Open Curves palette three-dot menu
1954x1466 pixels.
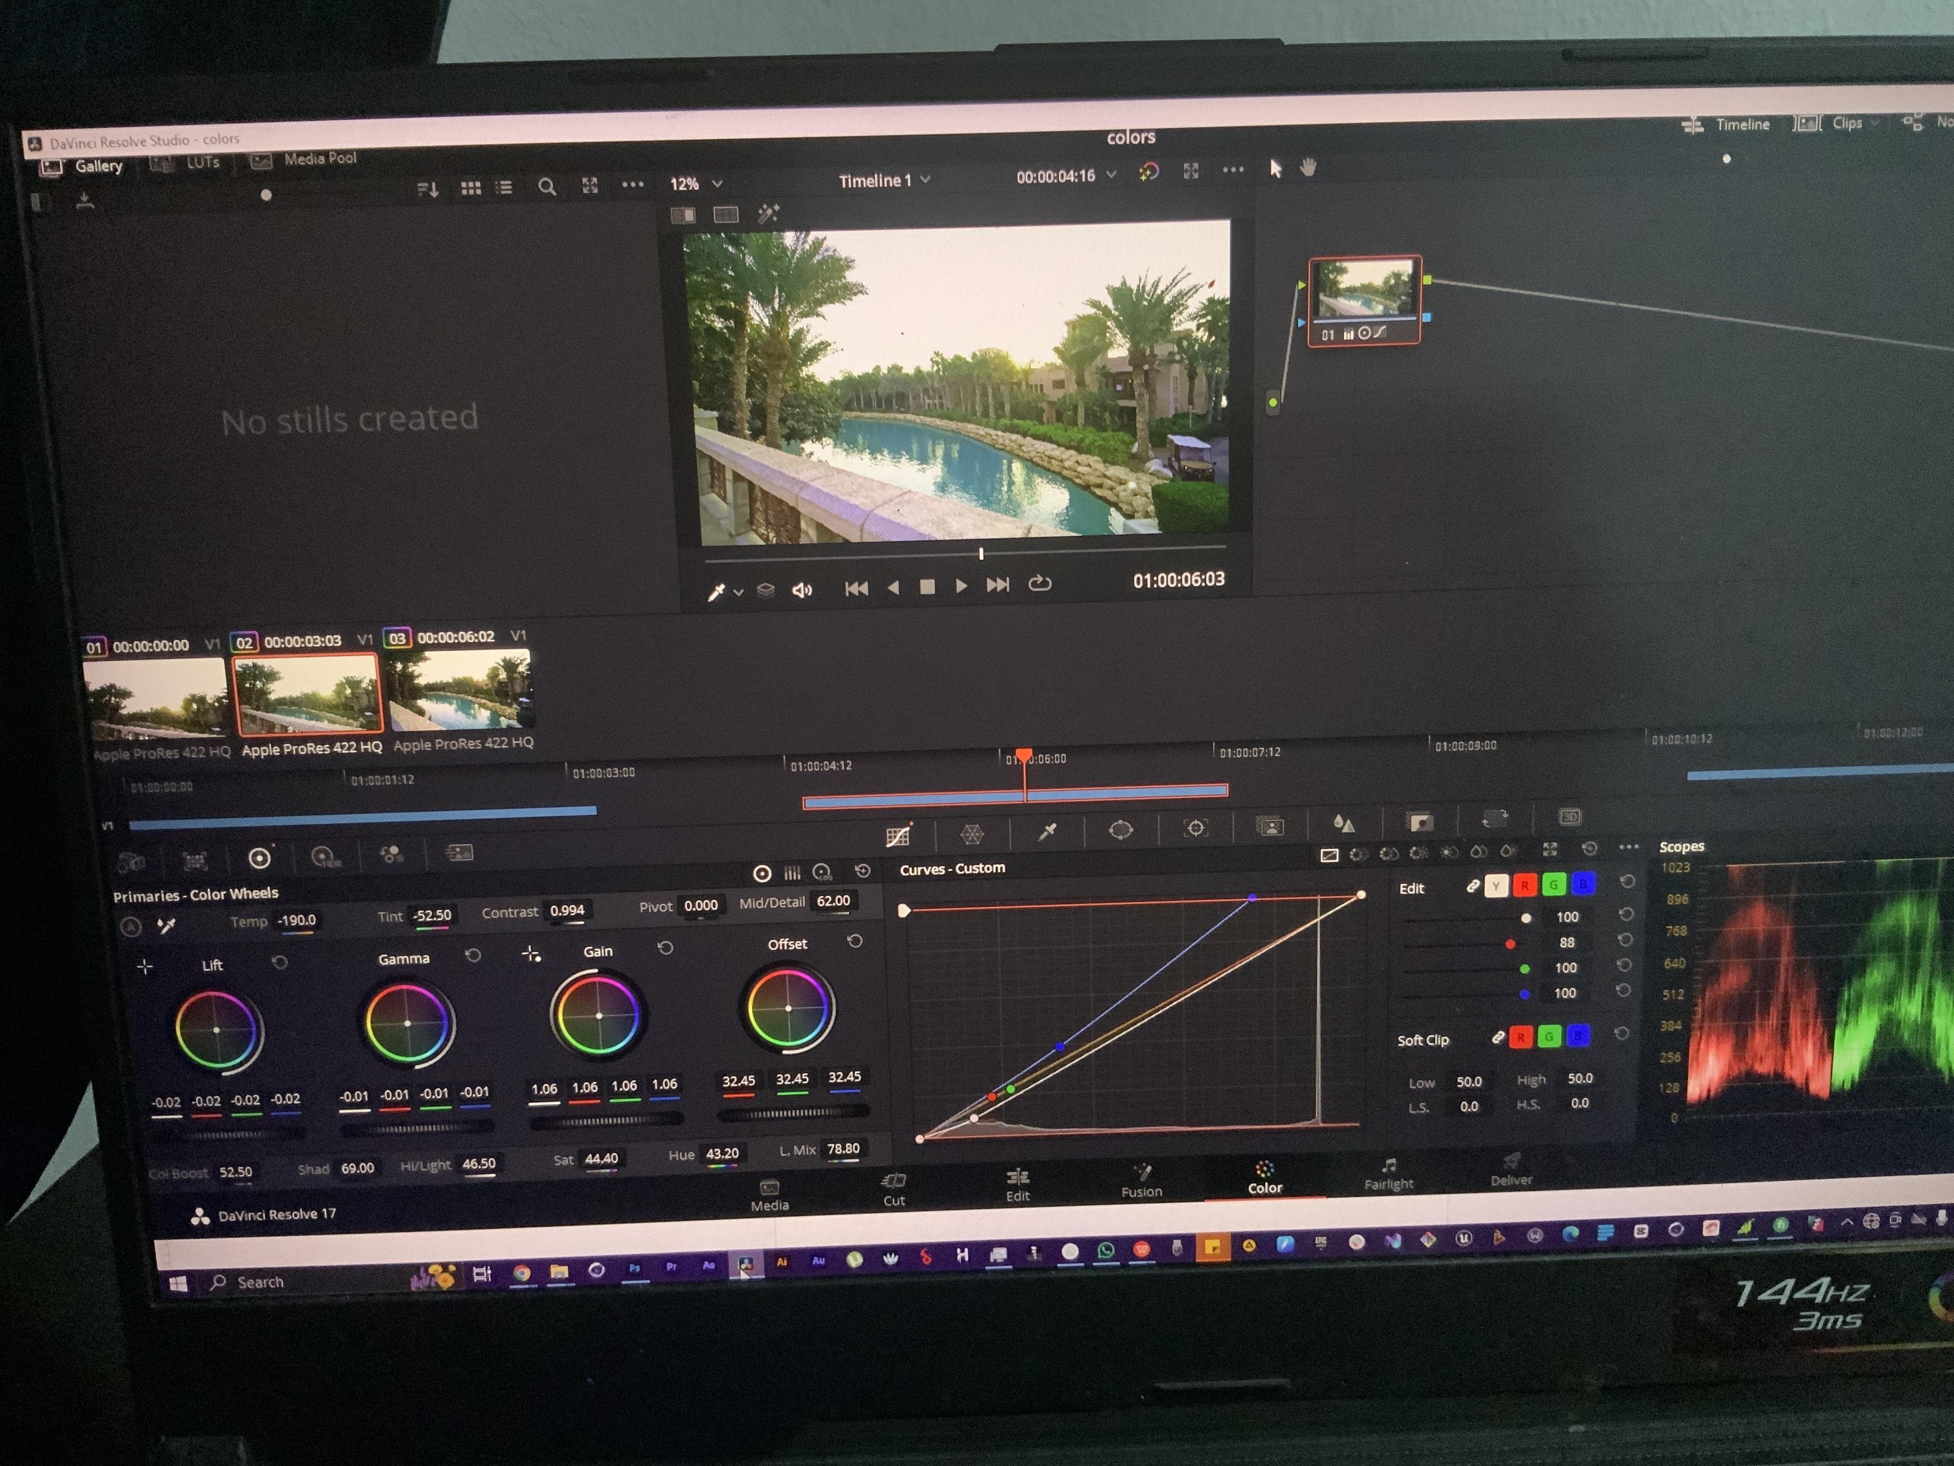(1628, 846)
